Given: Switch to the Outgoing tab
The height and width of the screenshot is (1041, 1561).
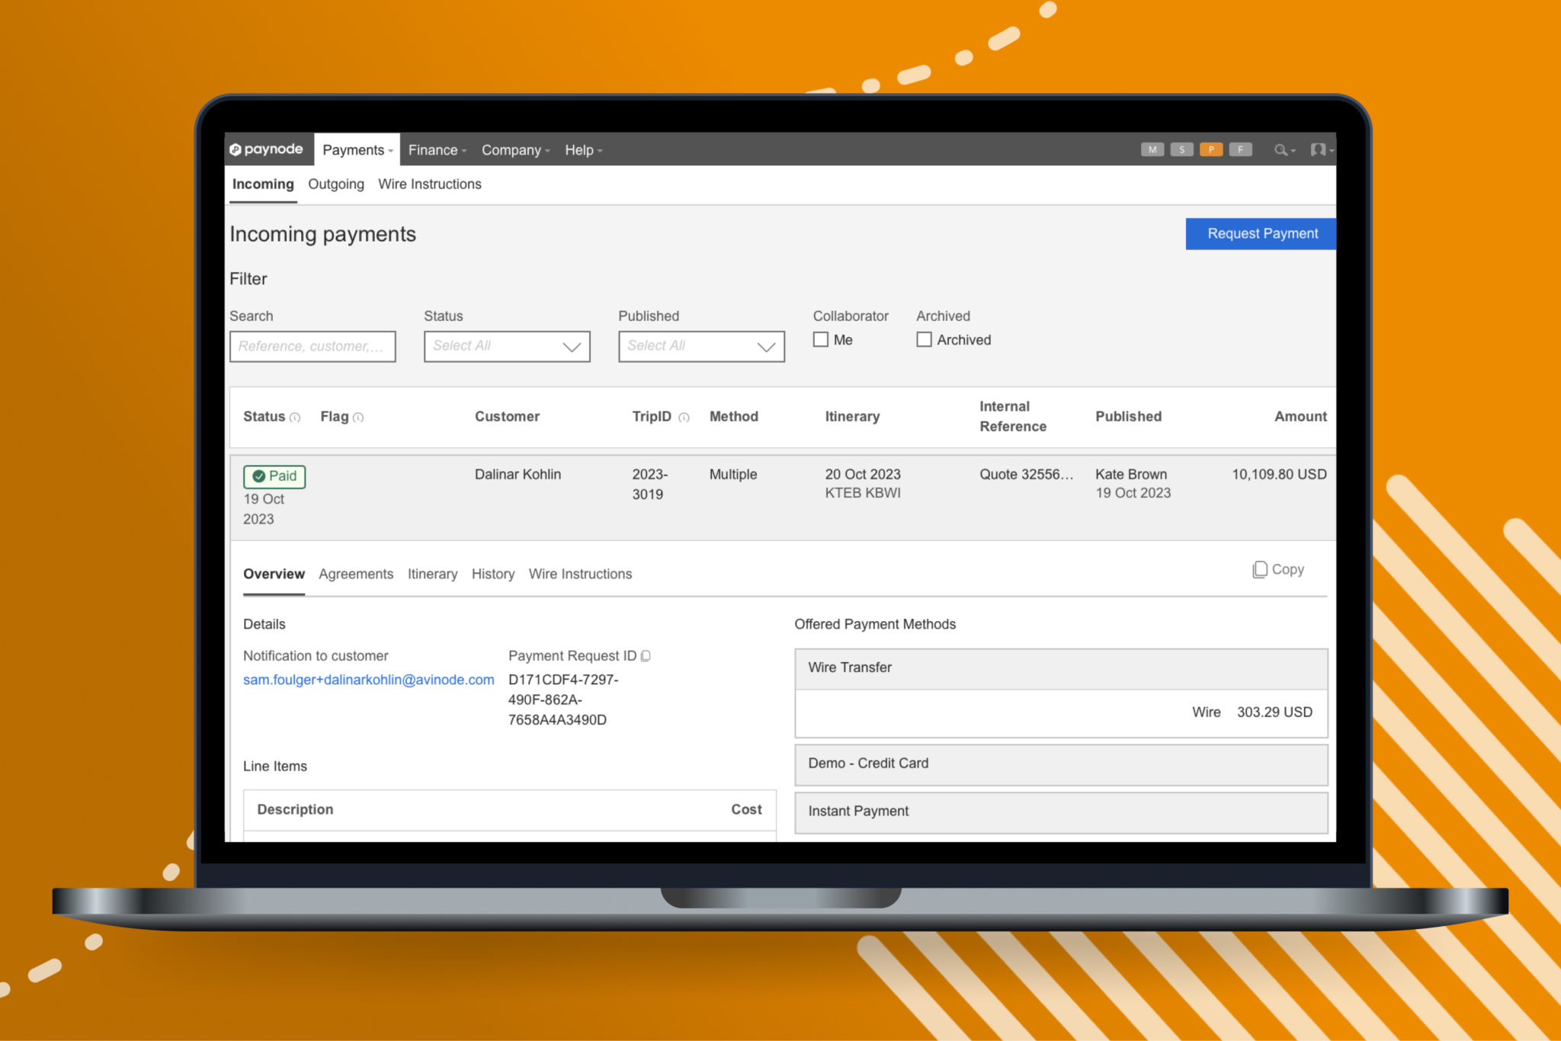Looking at the screenshot, I should (336, 184).
